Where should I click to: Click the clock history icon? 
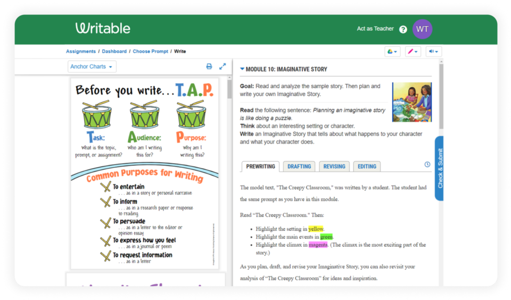[427, 165]
